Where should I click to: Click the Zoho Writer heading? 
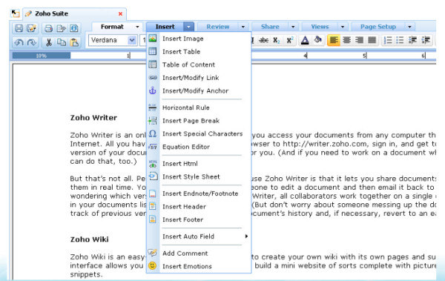click(93, 118)
